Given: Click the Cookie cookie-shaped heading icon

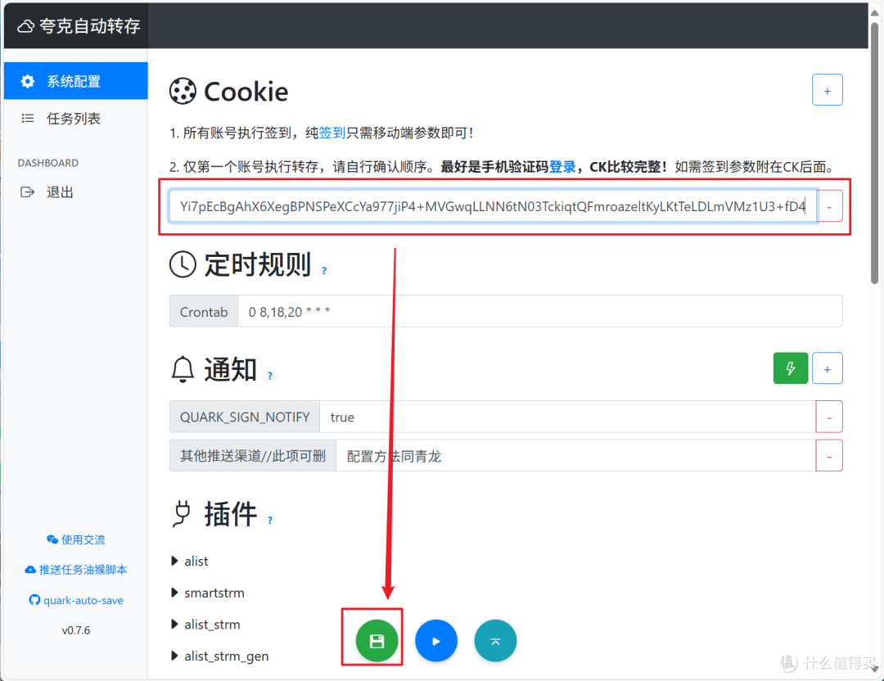Looking at the screenshot, I should tap(183, 92).
